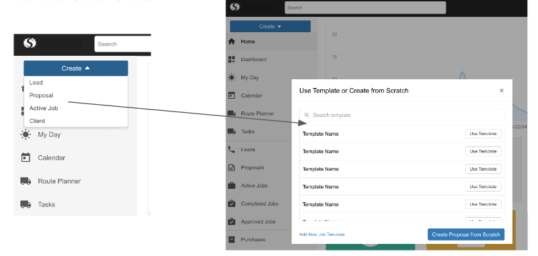The width and height of the screenshot is (538, 256).
Task: Open Add New Job Template link
Action: click(x=322, y=234)
